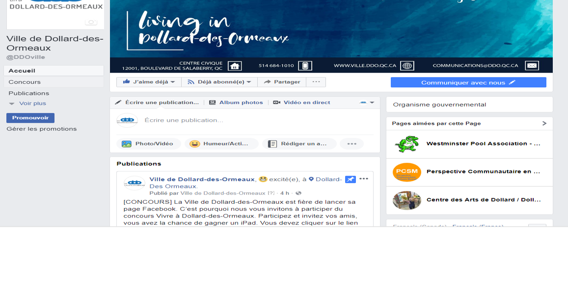
Task: Open Album photos using its icon
Action: click(x=213, y=102)
